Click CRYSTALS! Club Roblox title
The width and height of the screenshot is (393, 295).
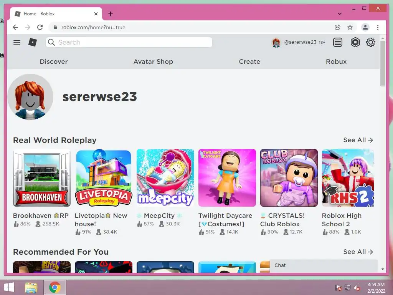point(282,219)
